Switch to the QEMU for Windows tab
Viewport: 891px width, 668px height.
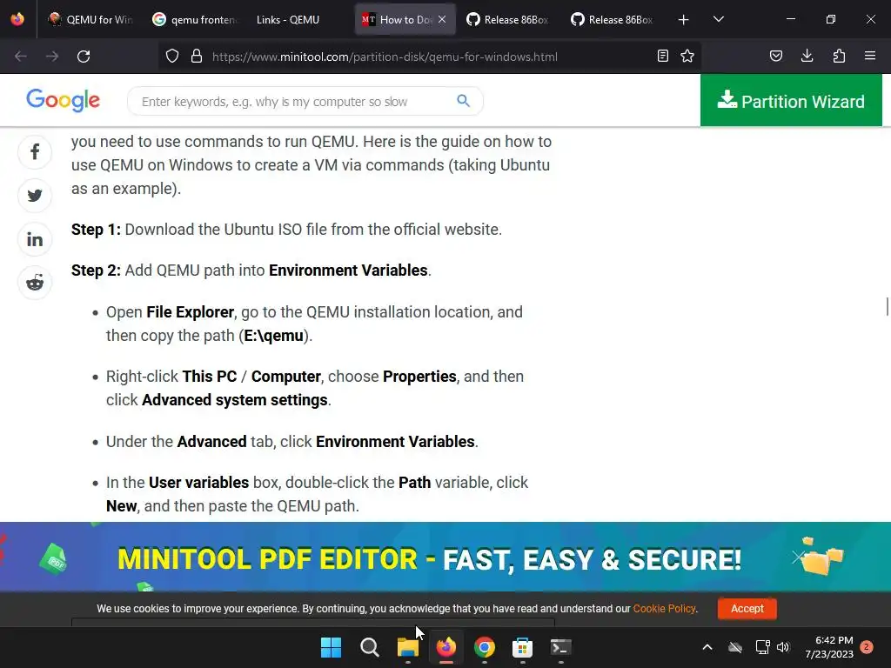click(90, 19)
